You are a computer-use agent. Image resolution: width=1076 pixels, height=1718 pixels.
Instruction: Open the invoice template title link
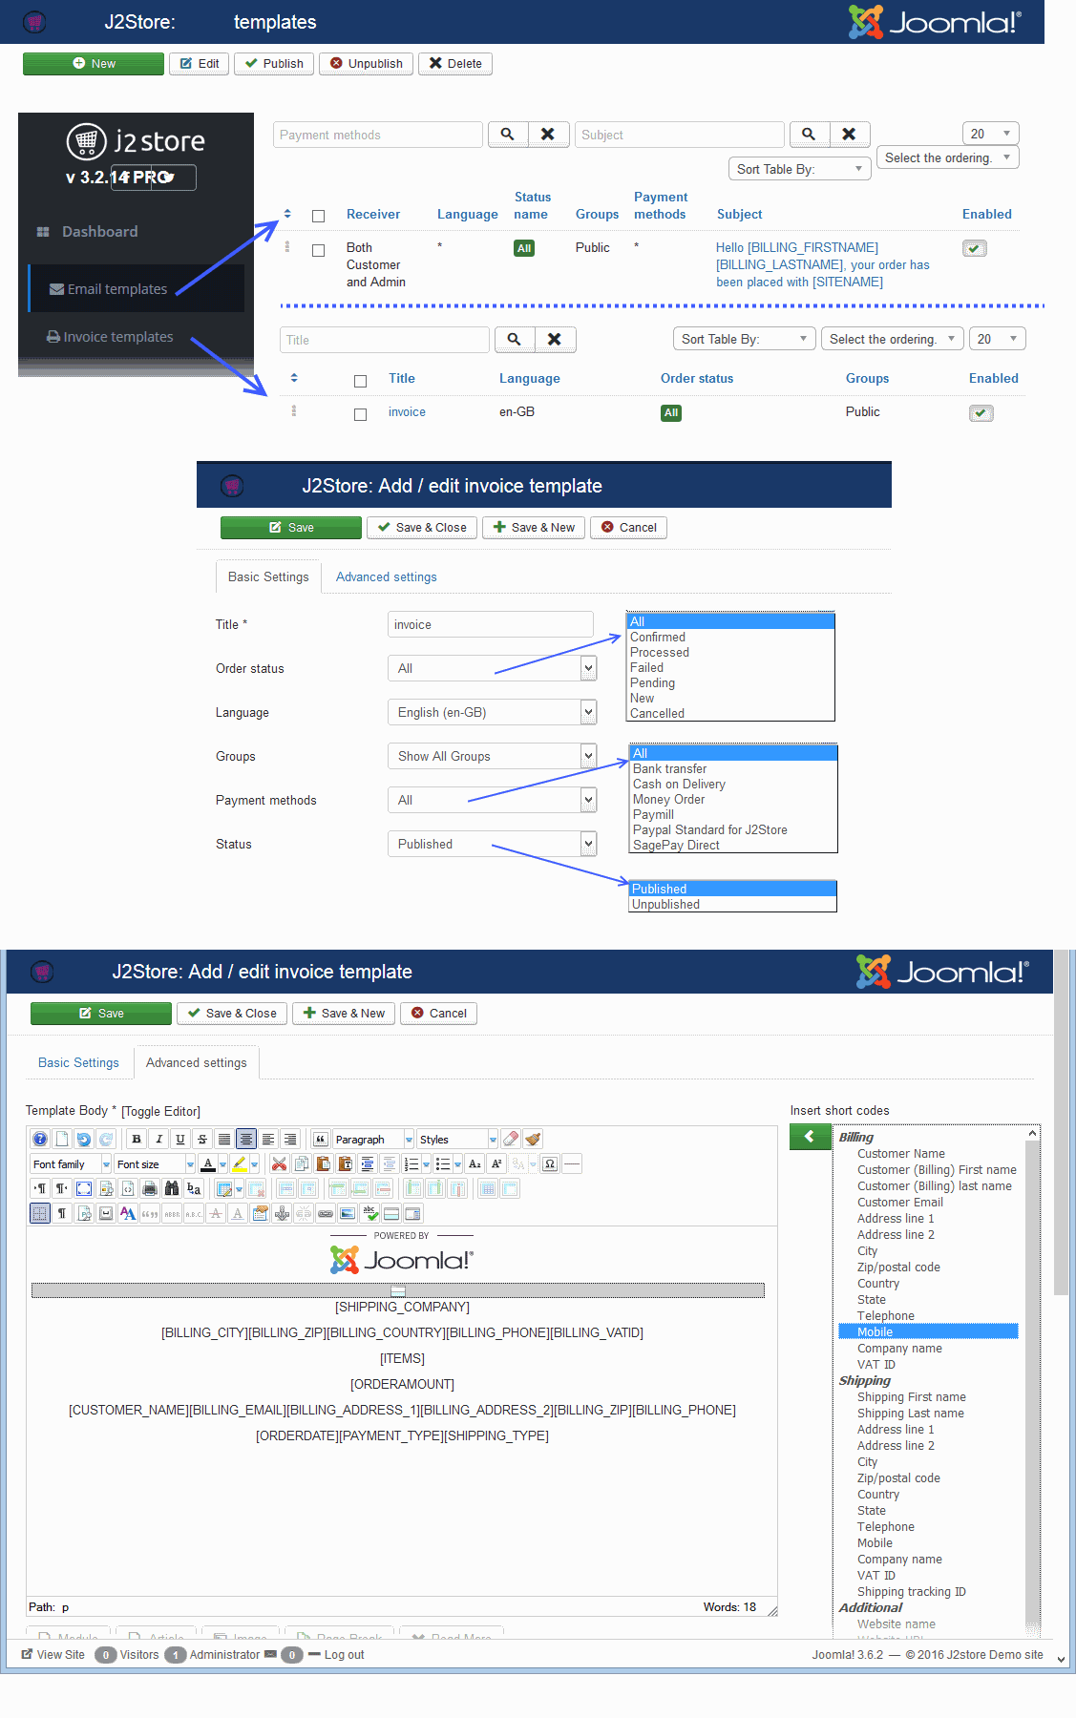tap(407, 412)
